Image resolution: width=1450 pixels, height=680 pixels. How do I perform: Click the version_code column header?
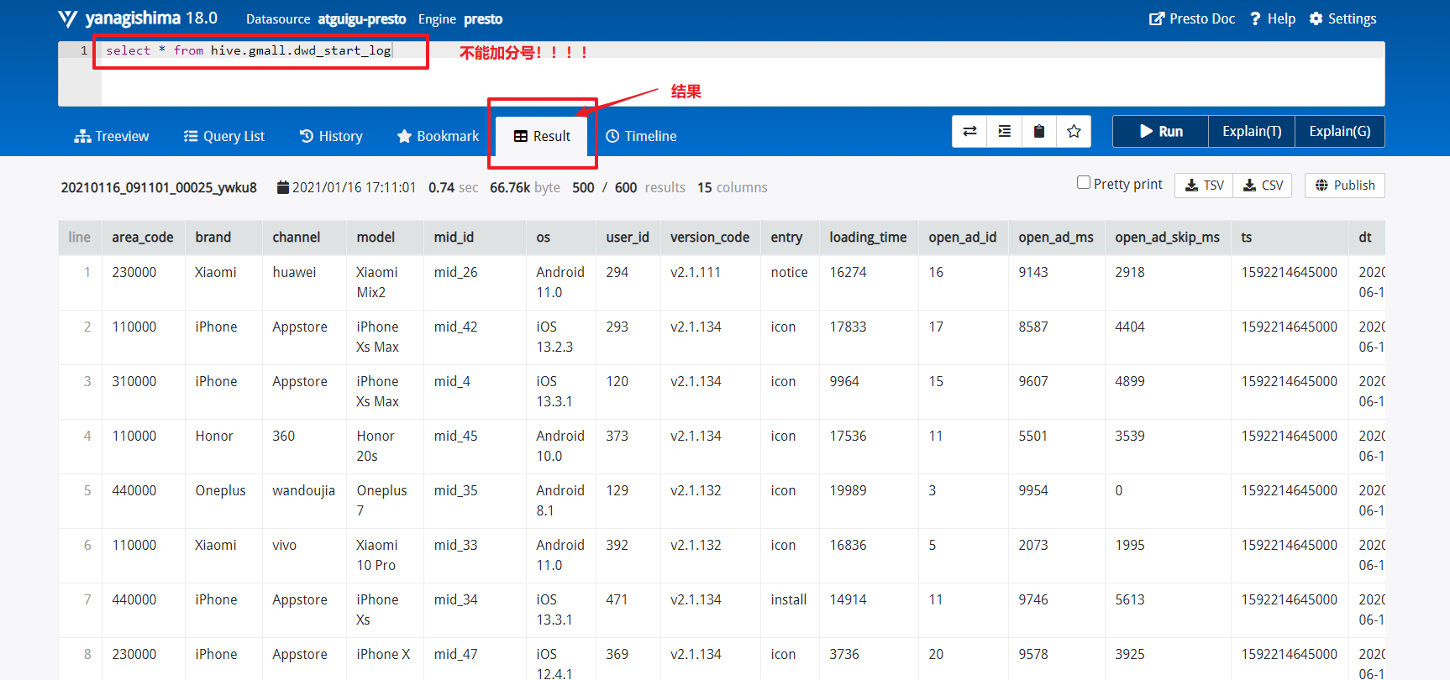tap(710, 238)
